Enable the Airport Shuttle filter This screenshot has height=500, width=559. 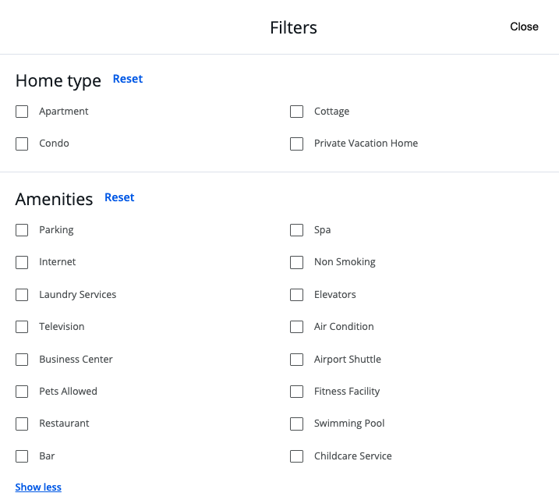tap(296, 360)
